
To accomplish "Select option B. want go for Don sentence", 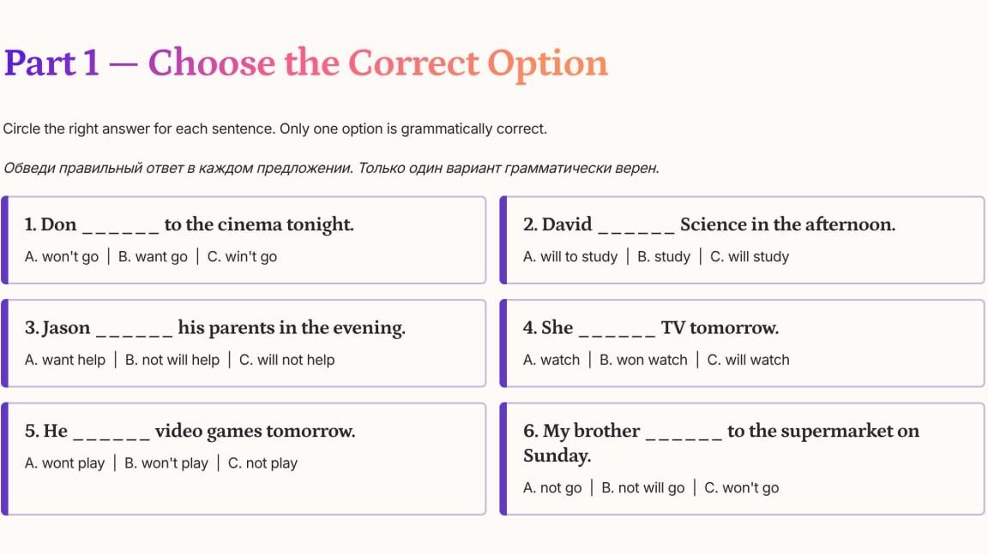I will (154, 257).
